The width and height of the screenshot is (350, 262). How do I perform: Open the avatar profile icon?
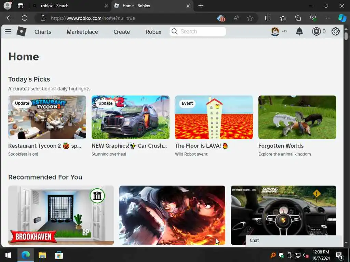point(275,31)
